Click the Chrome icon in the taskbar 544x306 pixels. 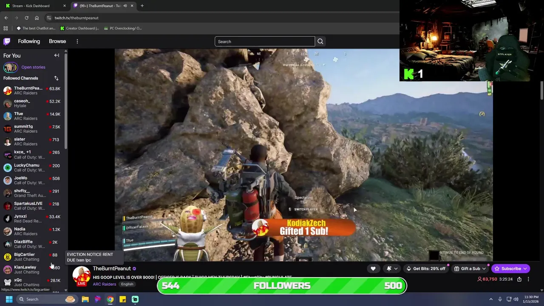110,299
